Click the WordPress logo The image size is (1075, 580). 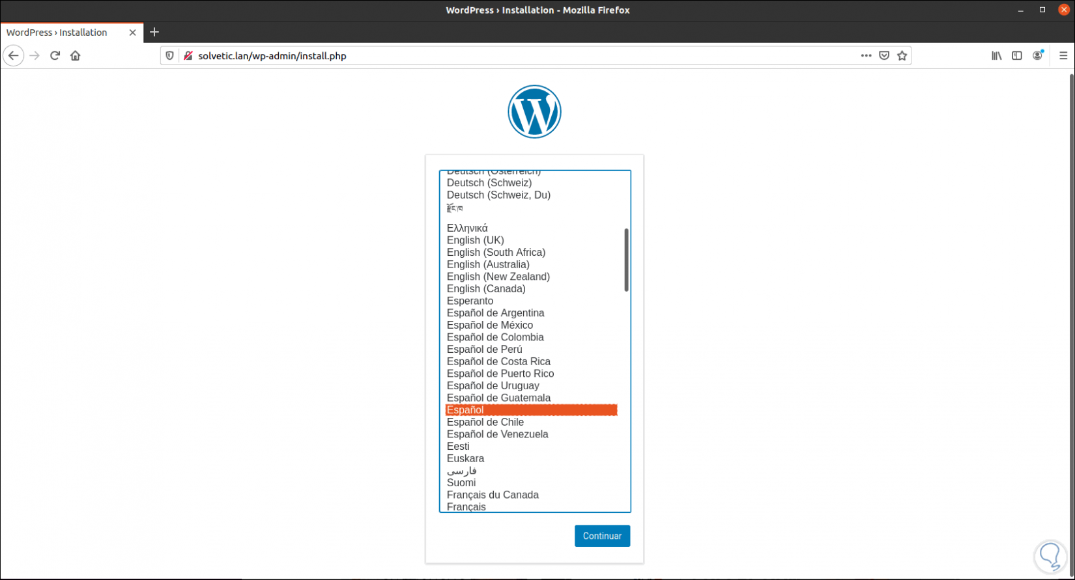tap(534, 111)
